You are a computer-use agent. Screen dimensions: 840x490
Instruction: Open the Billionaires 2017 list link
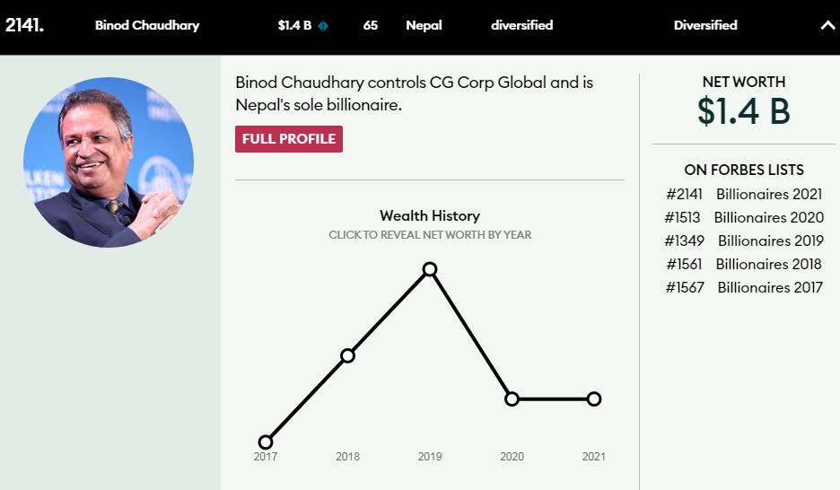point(770,287)
